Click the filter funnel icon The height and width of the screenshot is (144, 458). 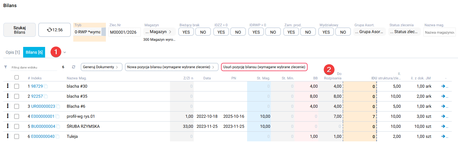pos(6,67)
